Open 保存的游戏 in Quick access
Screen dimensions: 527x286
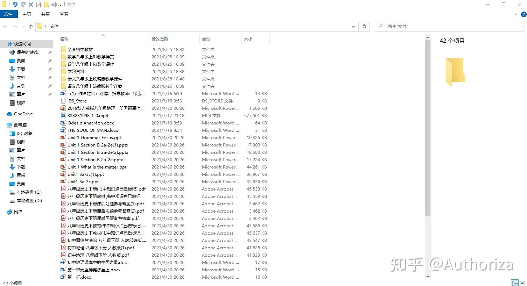27,52
